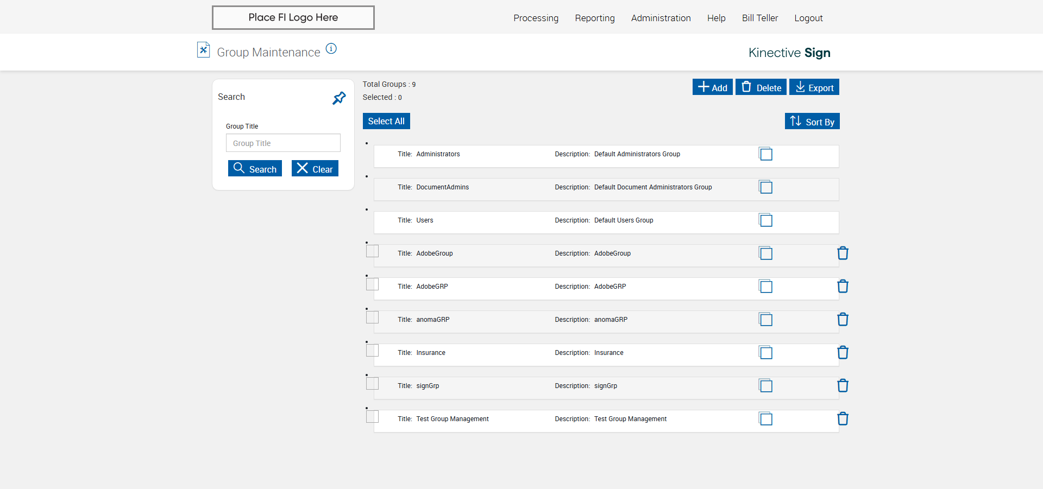Open the Sort By options

[x=812, y=122]
